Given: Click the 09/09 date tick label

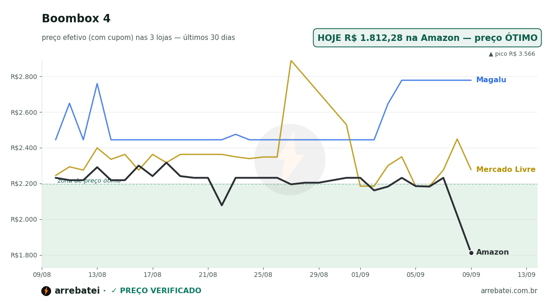Looking at the screenshot, I should tap(471, 275).
